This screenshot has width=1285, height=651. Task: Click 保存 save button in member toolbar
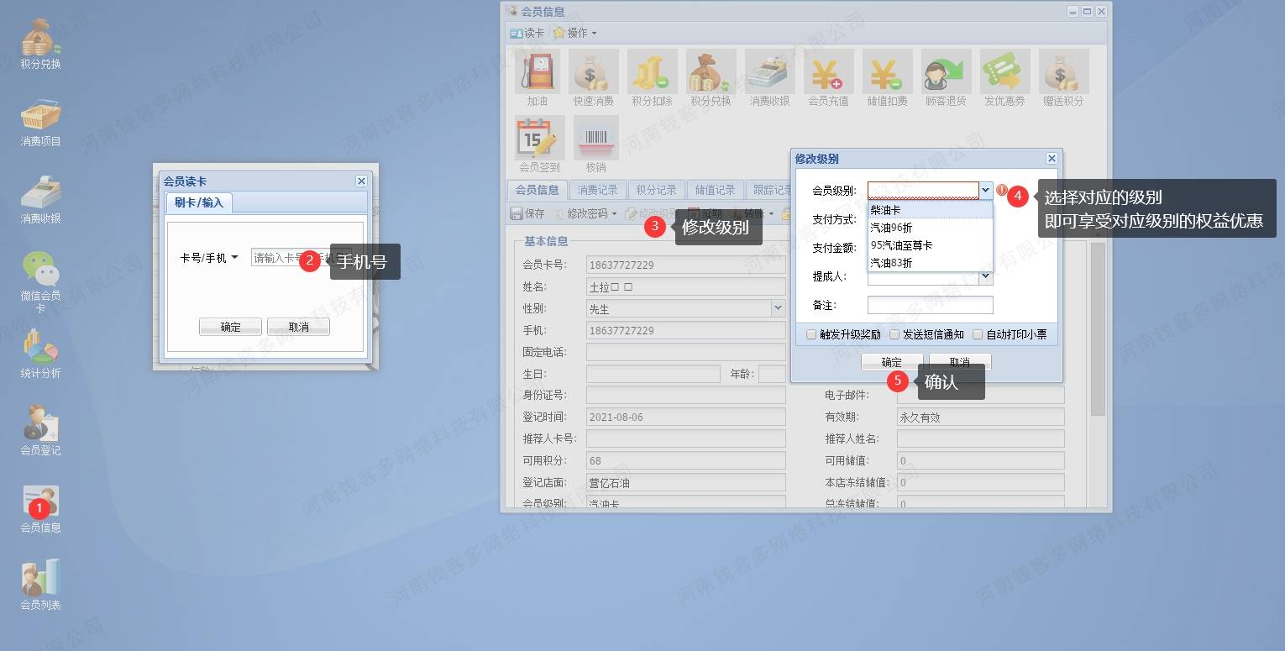pos(527,213)
